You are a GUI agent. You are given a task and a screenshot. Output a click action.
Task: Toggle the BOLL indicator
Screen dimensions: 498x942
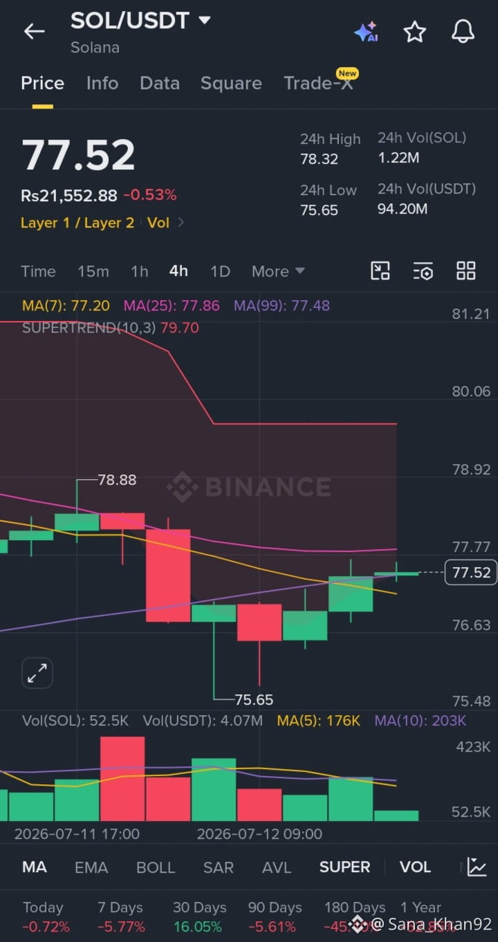(x=156, y=867)
